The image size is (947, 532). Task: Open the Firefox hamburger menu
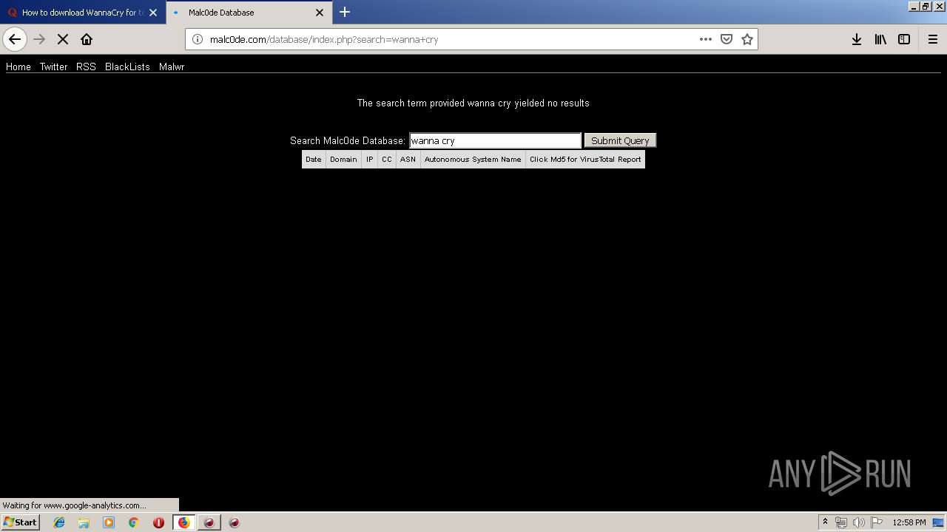[x=932, y=39]
